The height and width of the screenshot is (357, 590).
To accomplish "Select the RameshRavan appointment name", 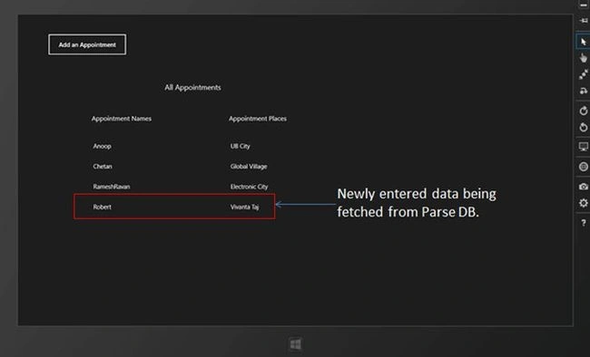I will click(112, 187).
